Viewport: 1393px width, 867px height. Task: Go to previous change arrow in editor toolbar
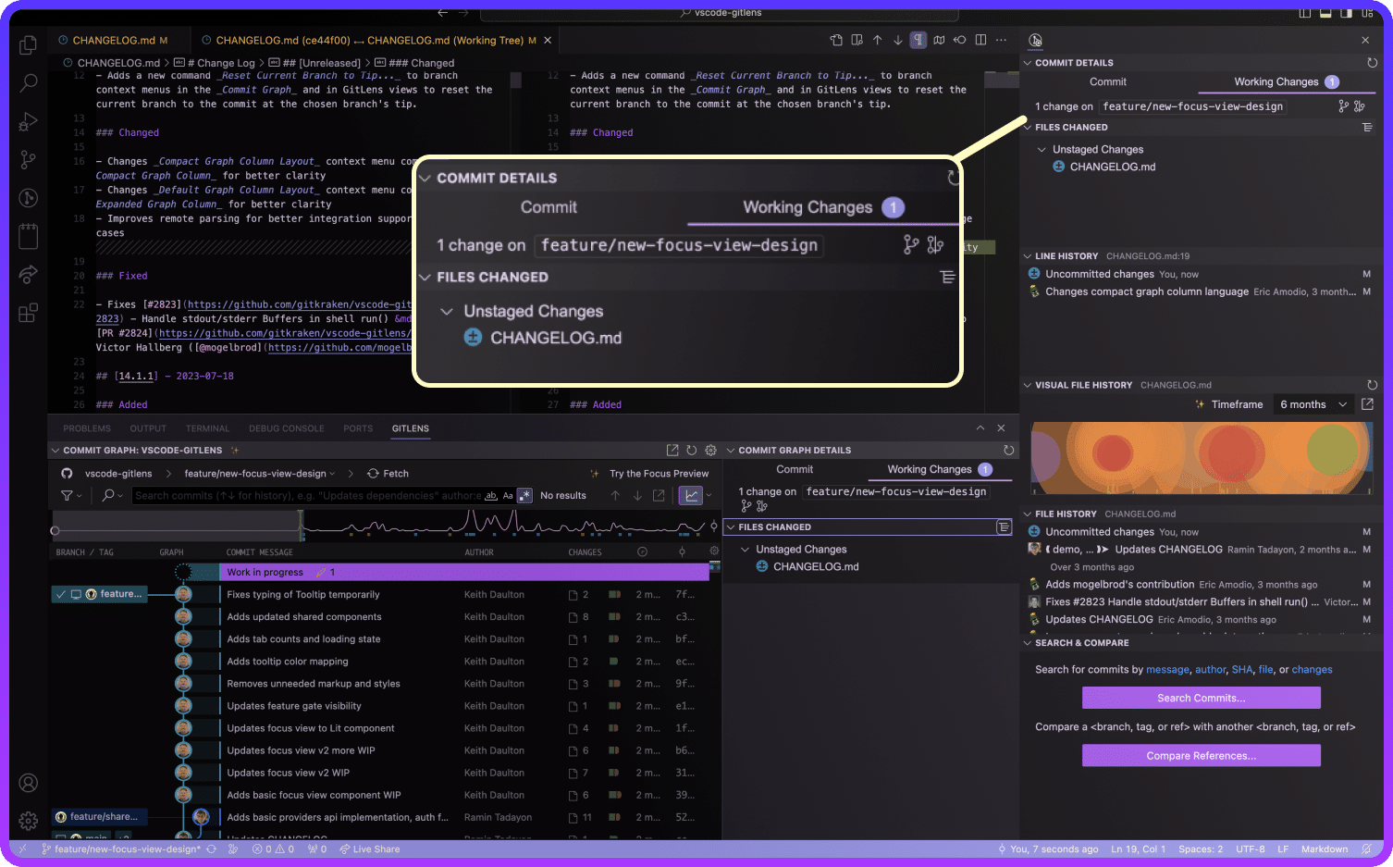click(x=877, y=40)
